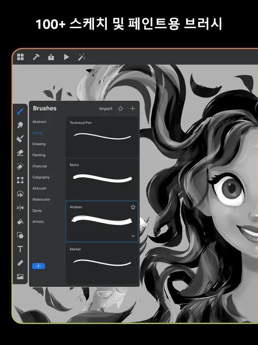
Task: Open the Airbrush brush category
Action: point(39,188)
